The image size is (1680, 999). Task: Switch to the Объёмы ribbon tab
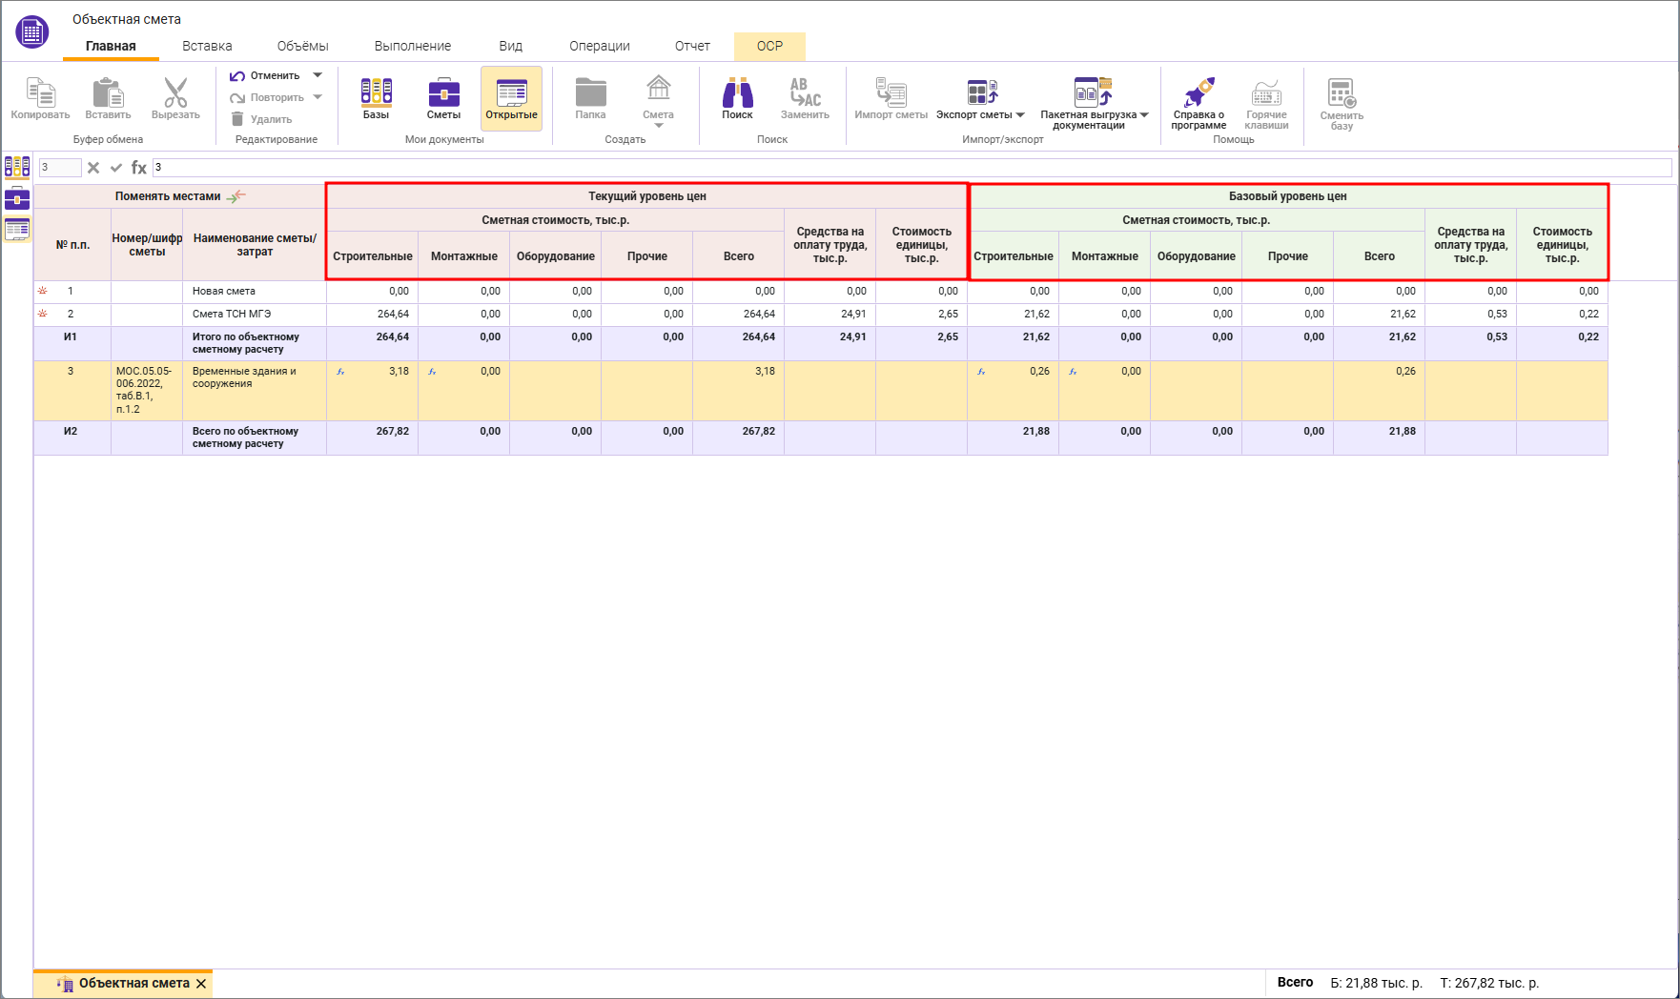(x=302, y=46)
